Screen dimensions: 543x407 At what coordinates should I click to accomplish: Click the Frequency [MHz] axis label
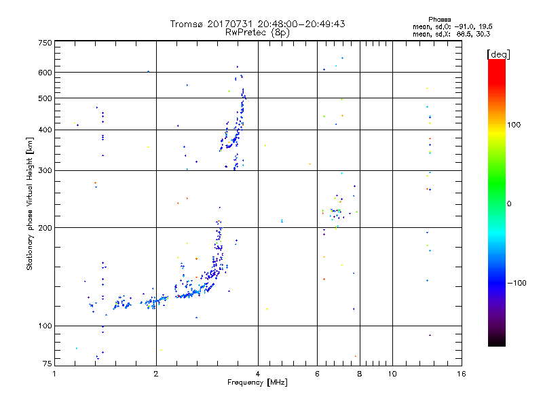pos(257,383)
